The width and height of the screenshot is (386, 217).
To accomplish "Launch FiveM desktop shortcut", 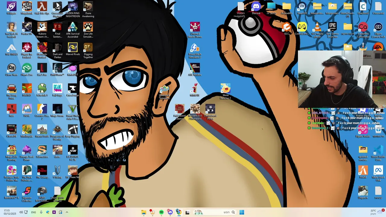I will tap(363, 172).
